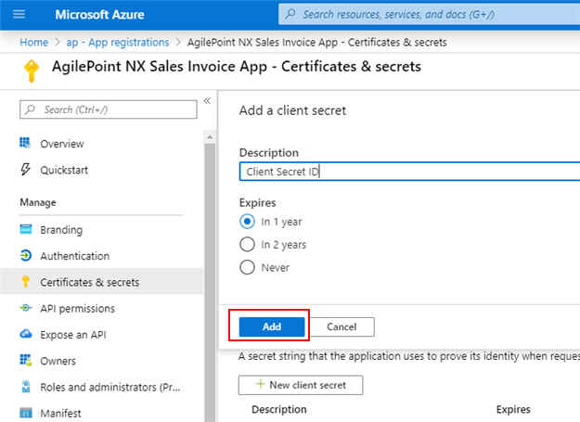Click the Expose an API cloud icon
Image resolution: width=580 pixels, height=422 pixels.
26,334
